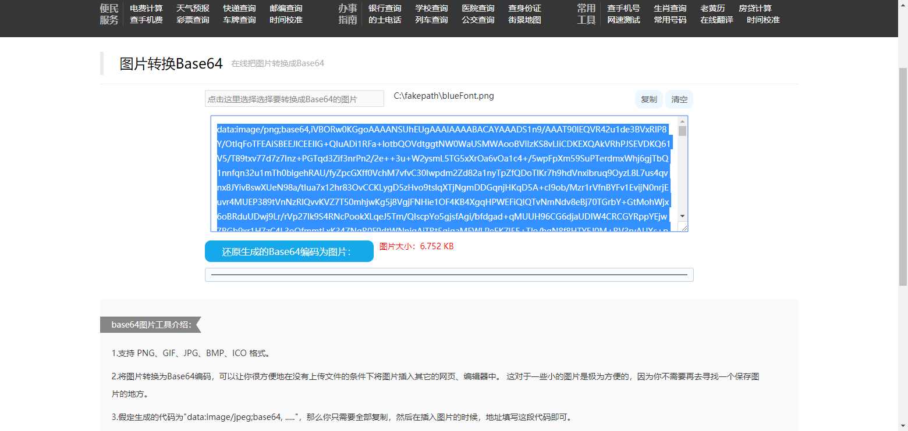908x431 pixels.
Task: Click the 图片转换Base64 page title
Action: [x=171, y=64]
